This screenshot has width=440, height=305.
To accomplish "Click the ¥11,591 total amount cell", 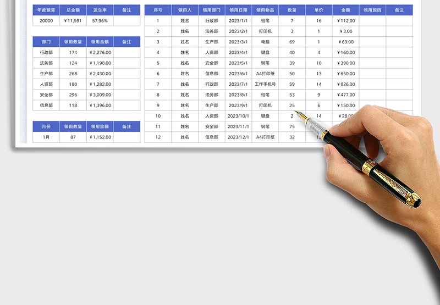I will tap(73, 21).
